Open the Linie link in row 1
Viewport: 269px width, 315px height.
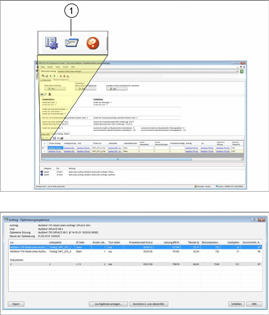(84, 148)
